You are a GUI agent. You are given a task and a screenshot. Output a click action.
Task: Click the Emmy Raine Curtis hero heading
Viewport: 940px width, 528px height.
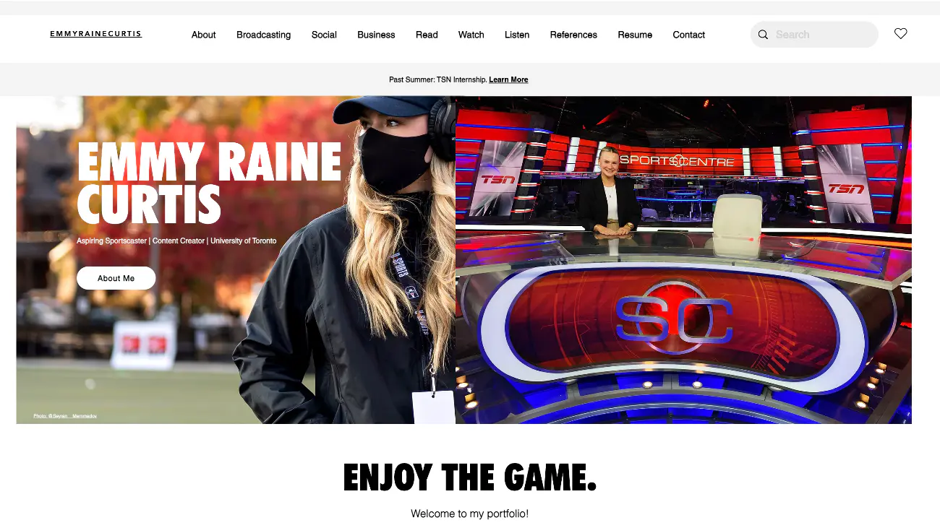click(209, 182)
